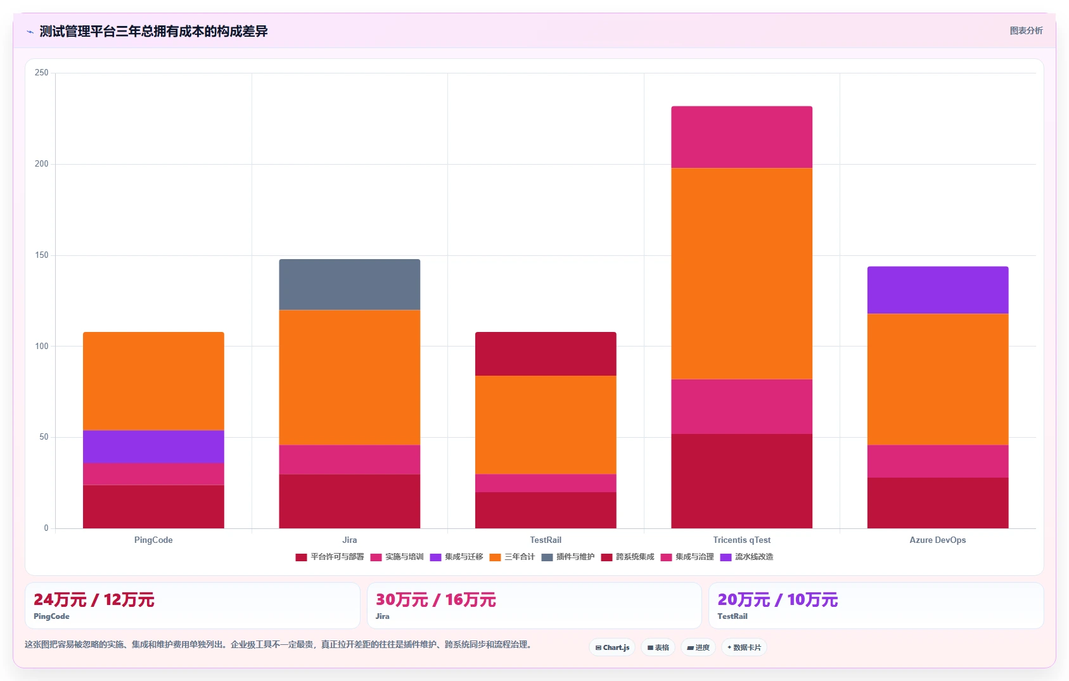Click the chart title 测试管理平台三年总拥有成本的构成差异
Image resolution: width=1069 pixels, height=681 pixels.
153,32
